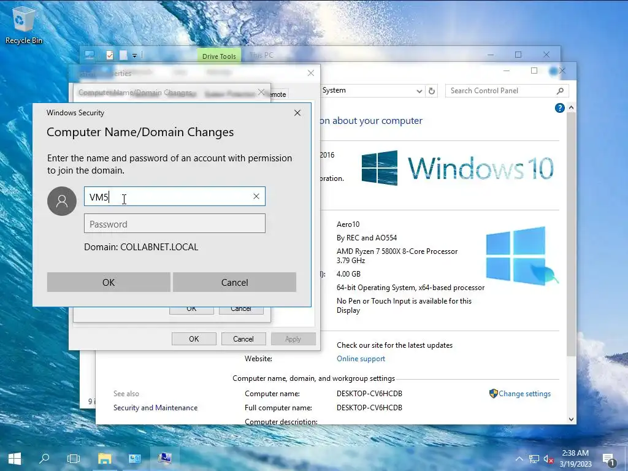Click the user avatar in Windows Security
The height and width of the screenshot is (471, 628).
pyautogui.click(x=62, y=201)
